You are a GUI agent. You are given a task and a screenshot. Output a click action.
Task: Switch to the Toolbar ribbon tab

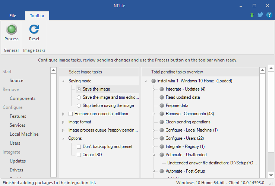point(37,16)
